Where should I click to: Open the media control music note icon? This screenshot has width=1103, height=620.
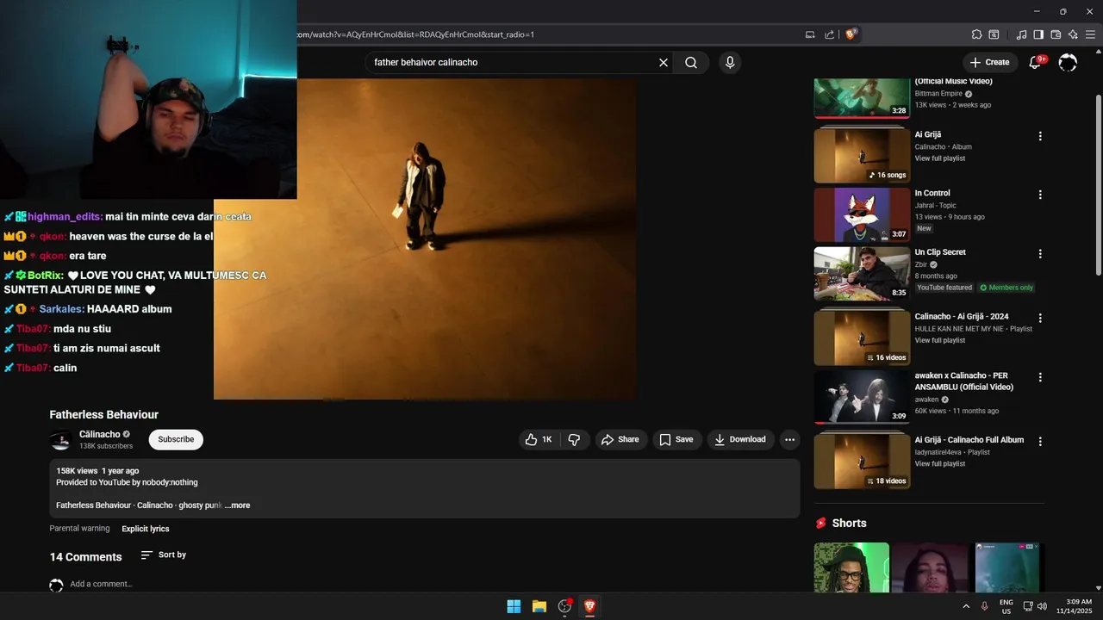pos(1021,34)
